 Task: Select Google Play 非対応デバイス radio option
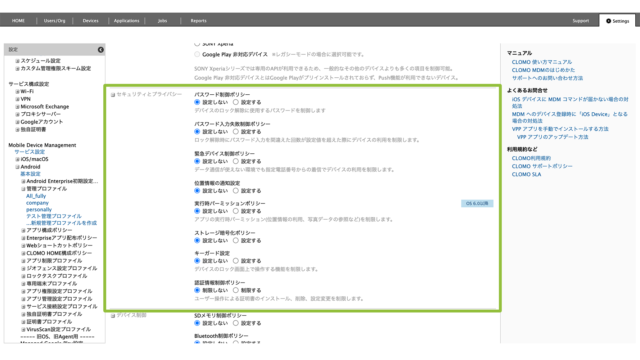(x=197, y=54)
